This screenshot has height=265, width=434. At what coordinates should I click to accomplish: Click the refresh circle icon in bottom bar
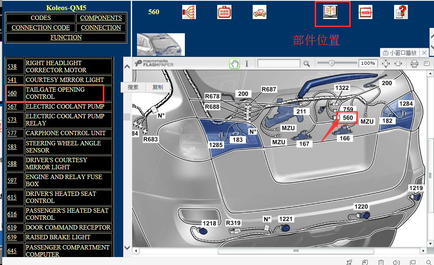pos(365,262)
